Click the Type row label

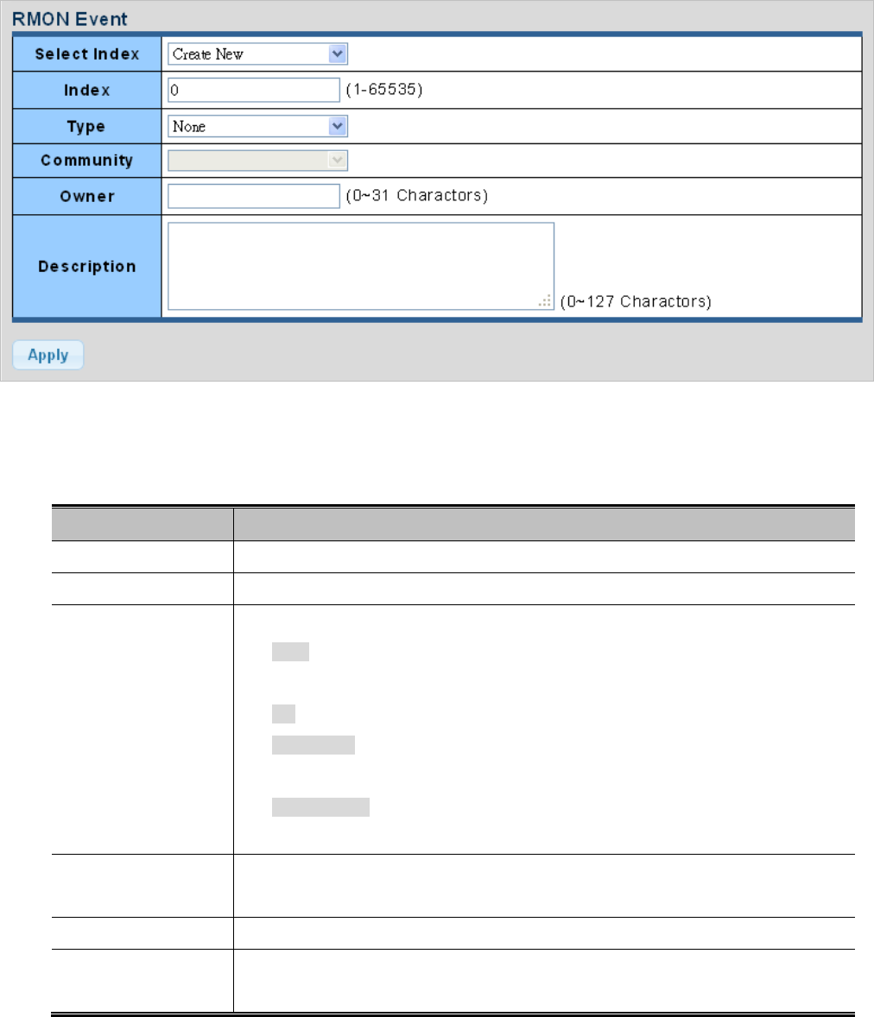click(86, 126)
